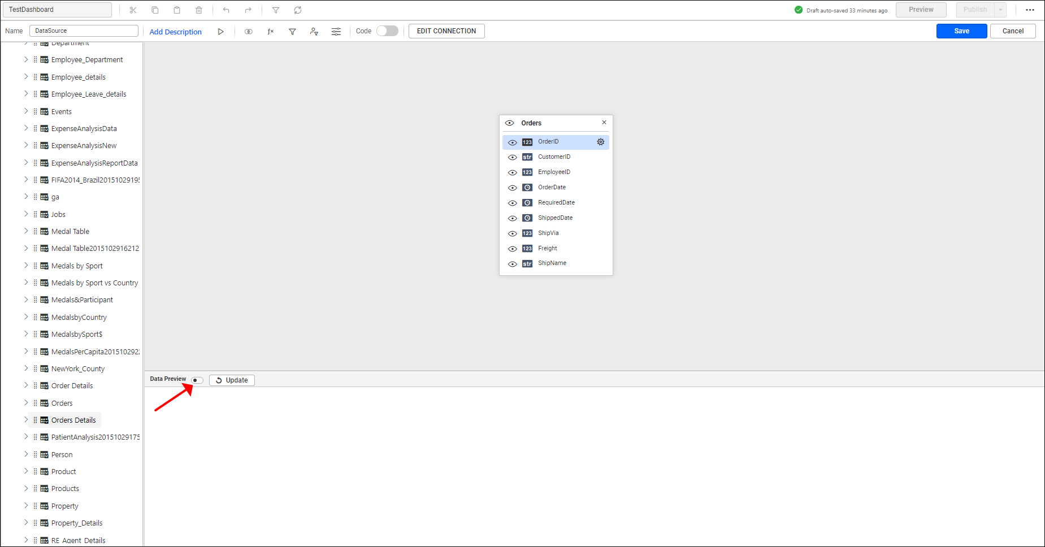
Task: Open the three-dots more options menu
Action: tap(1030, 10)
